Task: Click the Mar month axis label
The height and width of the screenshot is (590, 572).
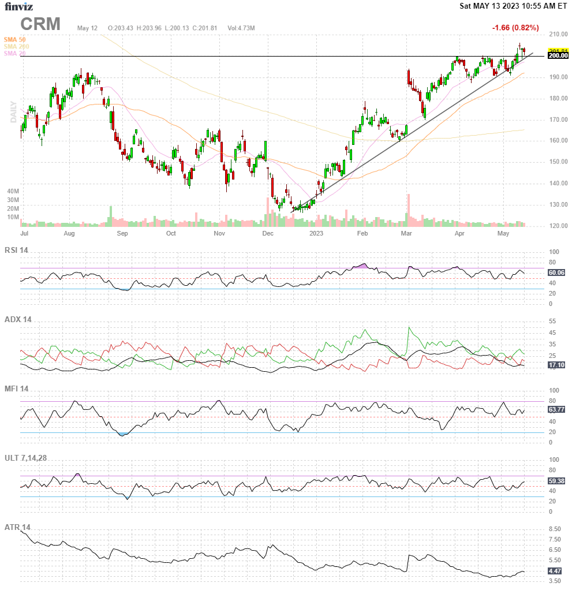Action: tap(406, 233)
